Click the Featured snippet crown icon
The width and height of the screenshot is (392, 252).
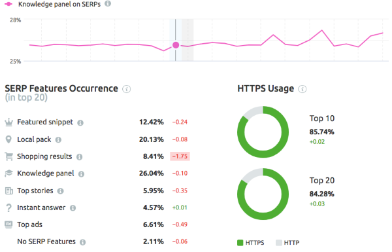click(8, 122)
